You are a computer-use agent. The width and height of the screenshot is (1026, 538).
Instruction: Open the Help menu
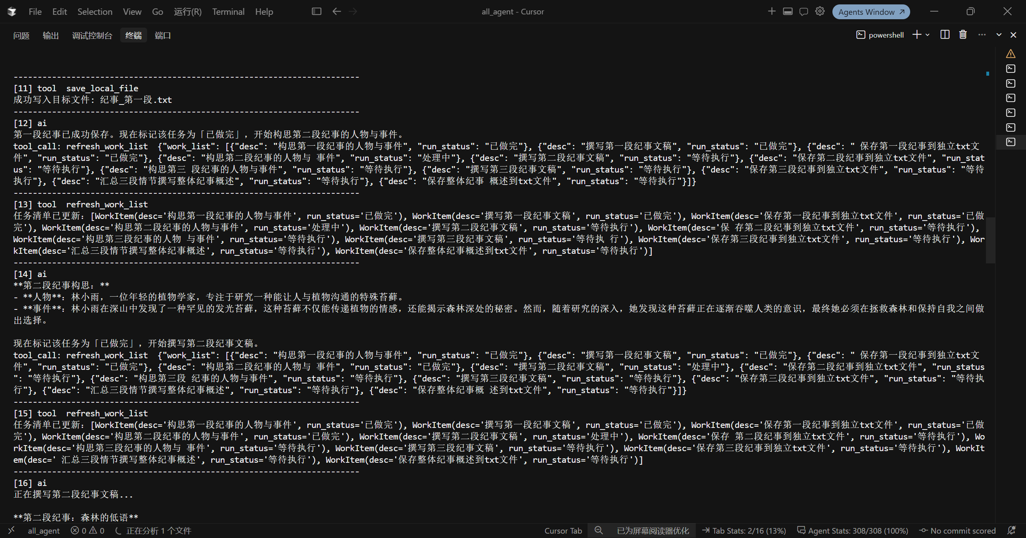coord(264,12)
